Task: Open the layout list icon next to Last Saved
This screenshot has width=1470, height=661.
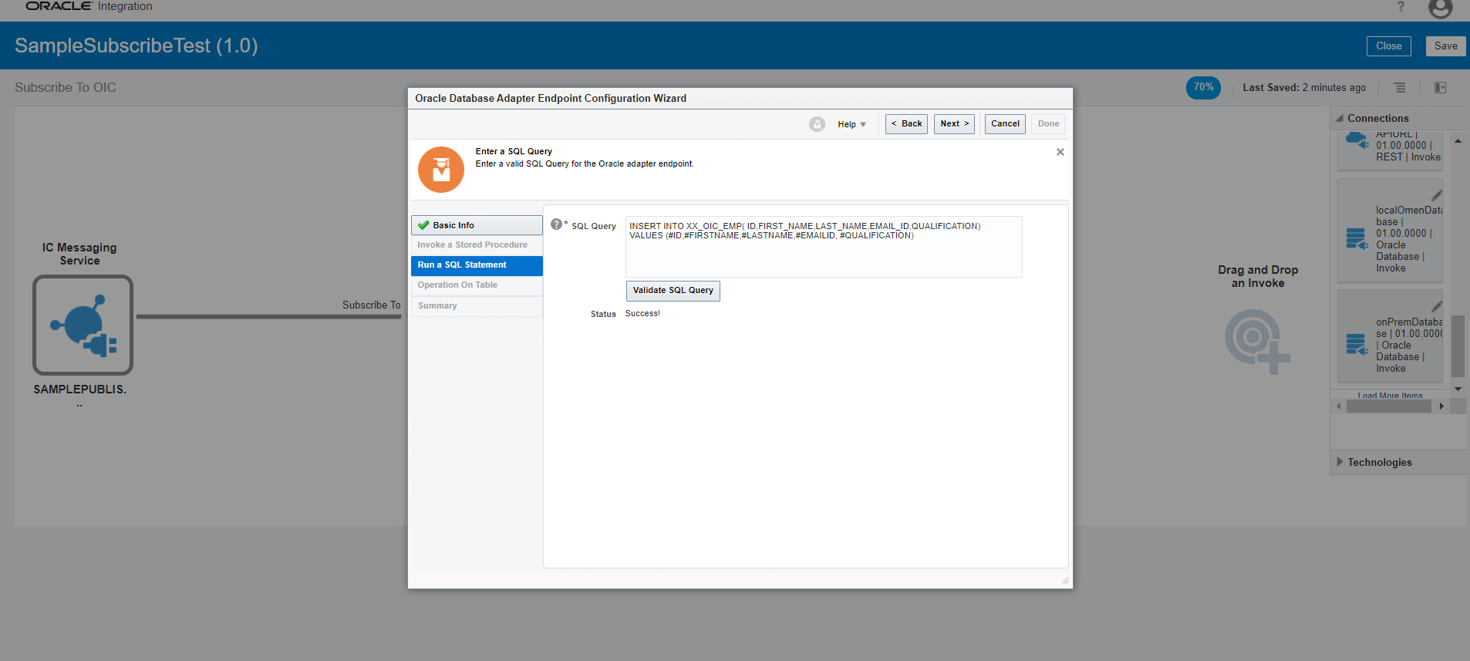Action: (x=1400, y=88)
